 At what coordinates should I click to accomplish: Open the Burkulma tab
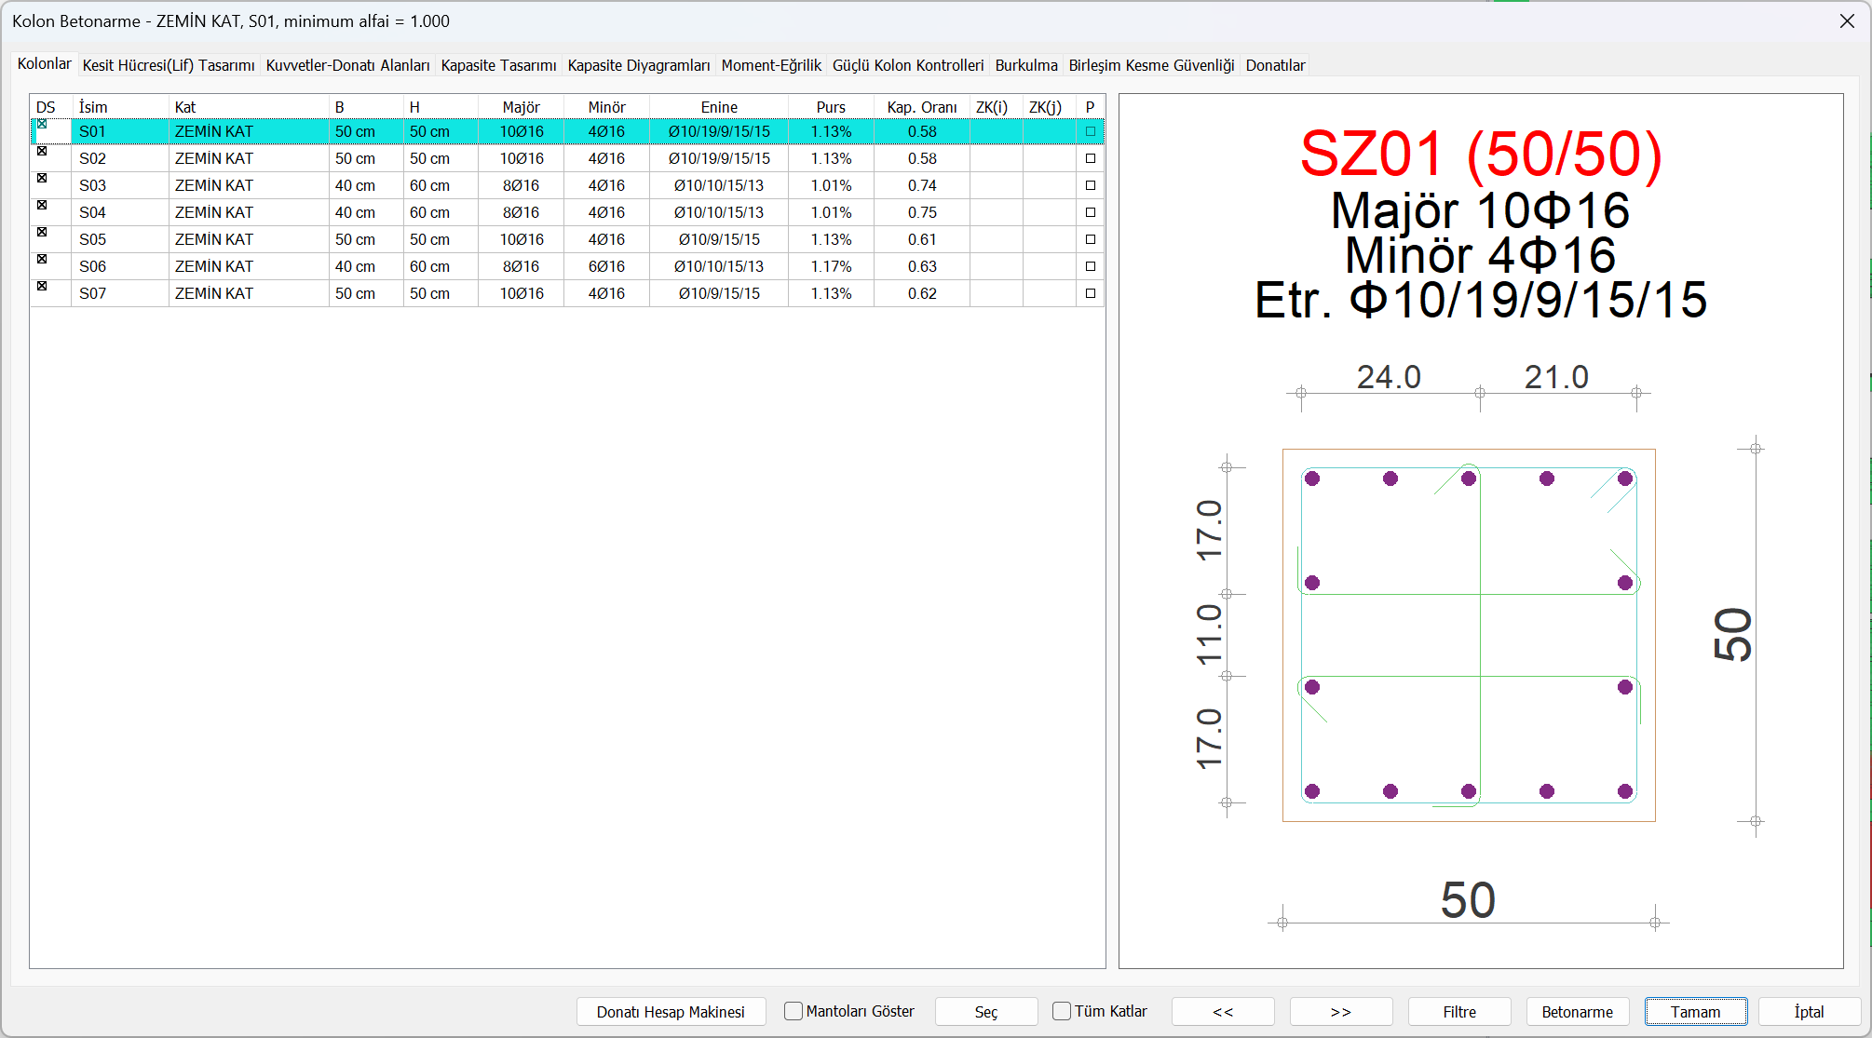click(1026, 65)
